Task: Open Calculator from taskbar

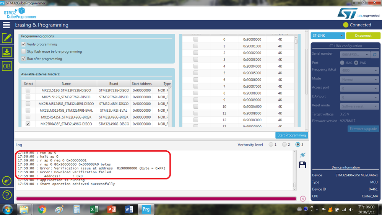Action: pos(76,209)
